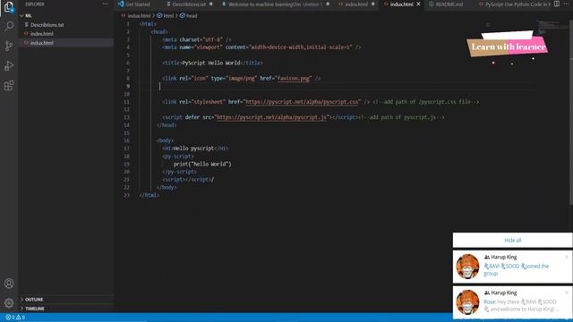573x322 pixels.
Task: Open the Explorer view in activity bar
Action: pyautogui.click(x=9, y=7)
